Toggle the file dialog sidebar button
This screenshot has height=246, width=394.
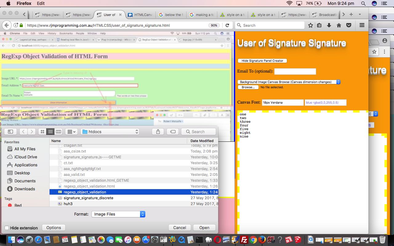[x=10, y=132]
